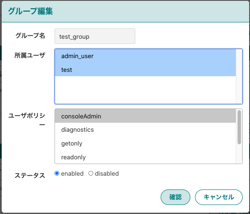Select admin_user in member users list

pyautogui.click(x=146, y=56)
